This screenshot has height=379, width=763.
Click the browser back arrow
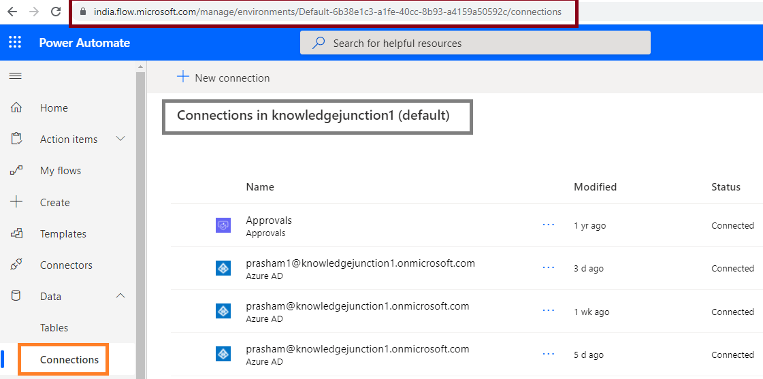point(12,11)
